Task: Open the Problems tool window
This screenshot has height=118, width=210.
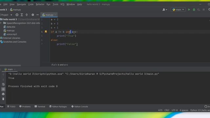Action: pyautogui.click(x=25, y=107)
